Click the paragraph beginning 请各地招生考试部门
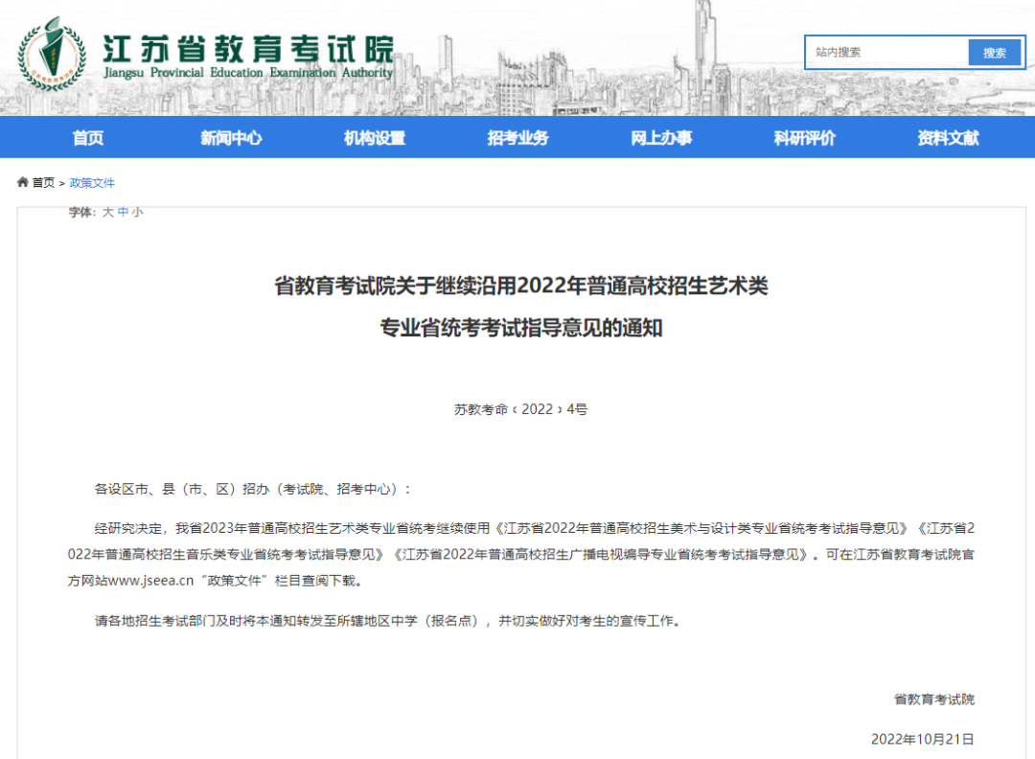Viewport: 1035px width, 759px height. (387, 621)
